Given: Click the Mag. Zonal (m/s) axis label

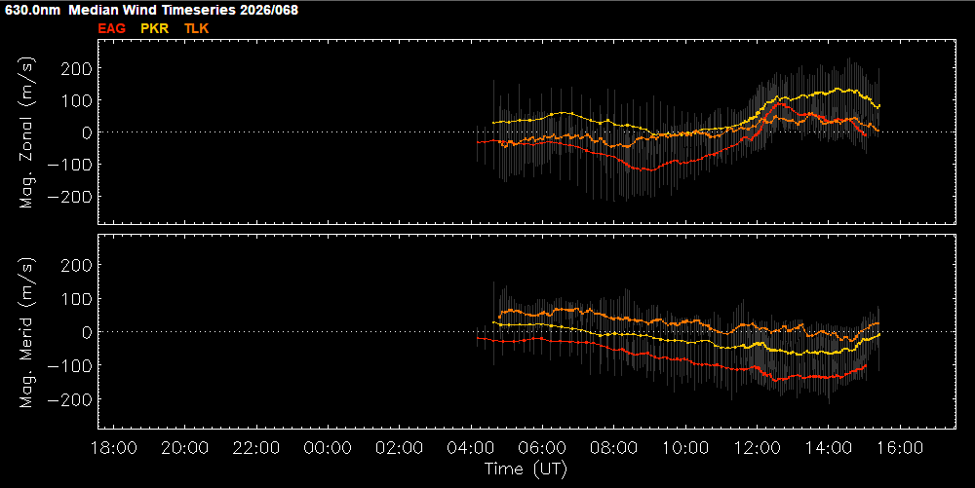Looking at the screenshot, I should click(x=27, y=131).
